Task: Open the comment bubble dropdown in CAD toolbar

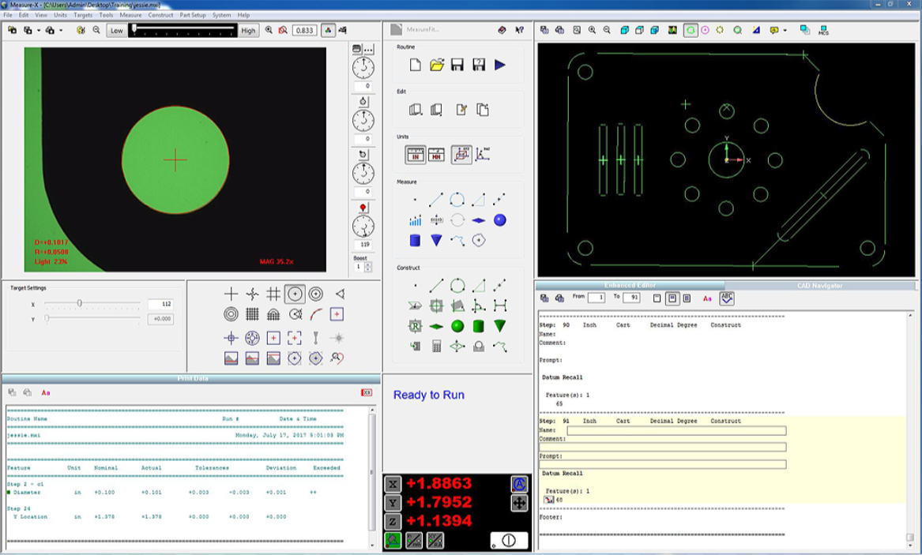Action: (x=785, y=31)
